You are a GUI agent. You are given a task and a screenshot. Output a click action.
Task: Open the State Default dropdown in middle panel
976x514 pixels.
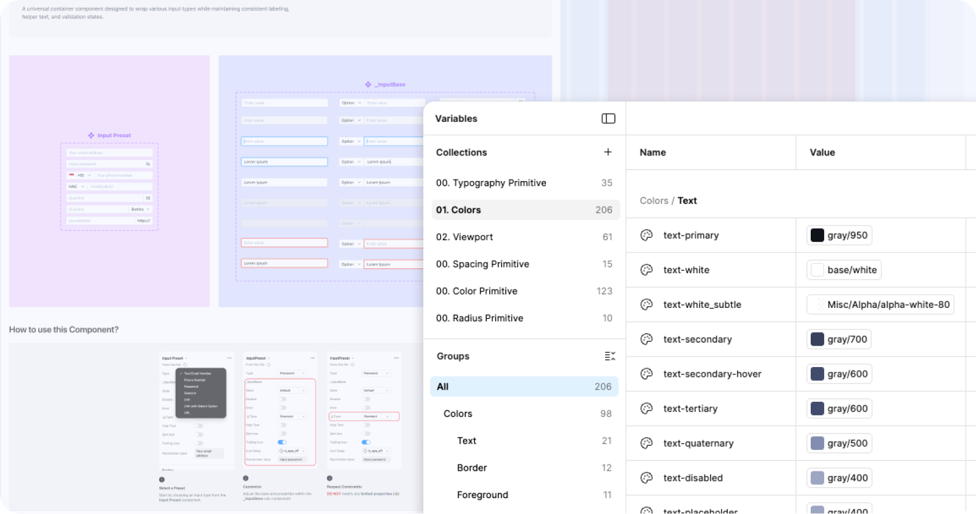293,390
